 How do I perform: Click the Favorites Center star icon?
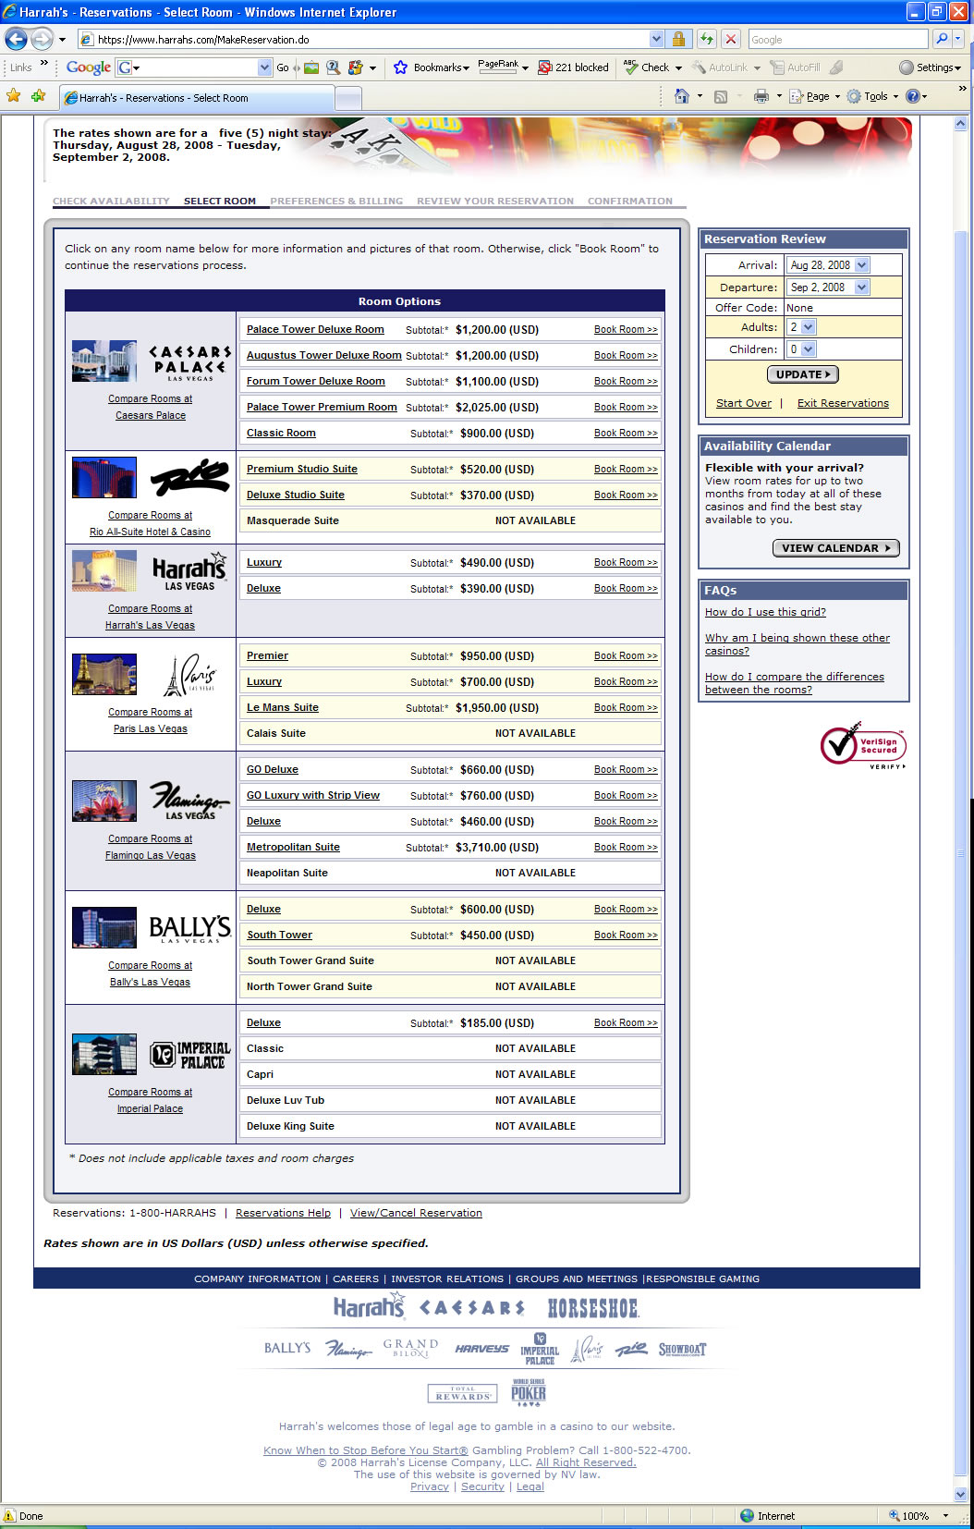point(13,95)
